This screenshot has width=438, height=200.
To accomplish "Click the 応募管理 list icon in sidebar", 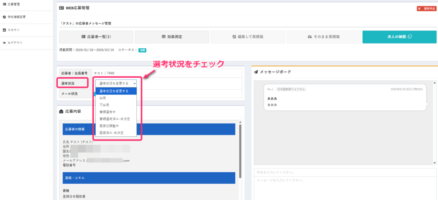I will 4,4.
